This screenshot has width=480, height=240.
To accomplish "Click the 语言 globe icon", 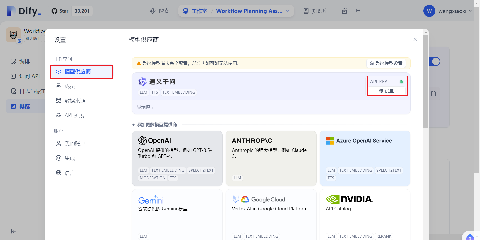I will point(59,173).
